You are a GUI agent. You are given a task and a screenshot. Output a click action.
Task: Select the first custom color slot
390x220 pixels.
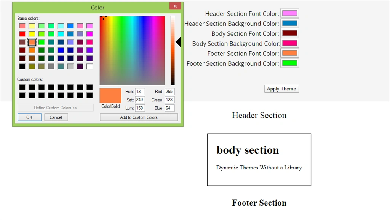[22, 87]
